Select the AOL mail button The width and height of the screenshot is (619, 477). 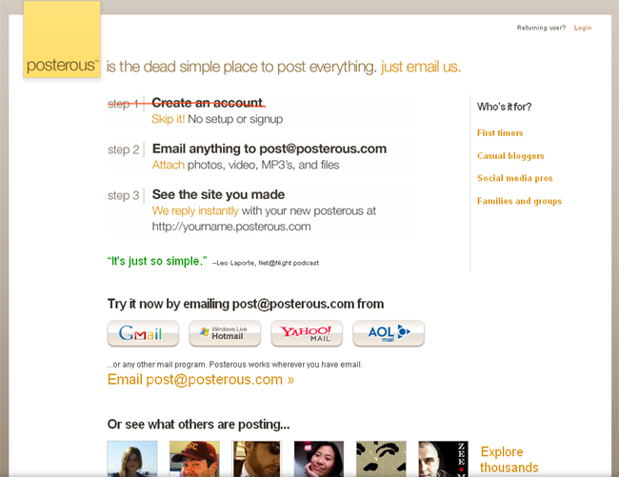click(389, 333)
